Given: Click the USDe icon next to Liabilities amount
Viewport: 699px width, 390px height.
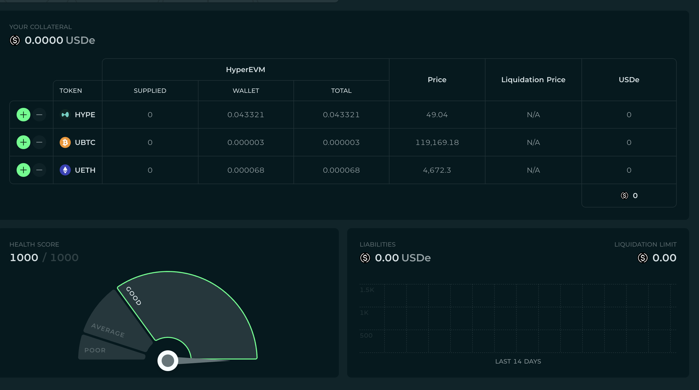Looking at the screenshot, I should (x=365, y=258).
